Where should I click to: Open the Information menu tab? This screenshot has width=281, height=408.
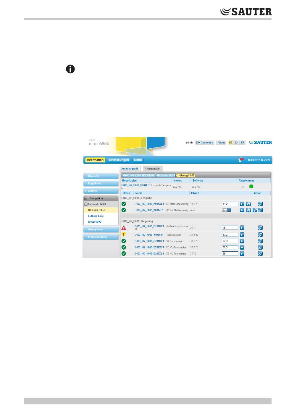click(95, 160)
